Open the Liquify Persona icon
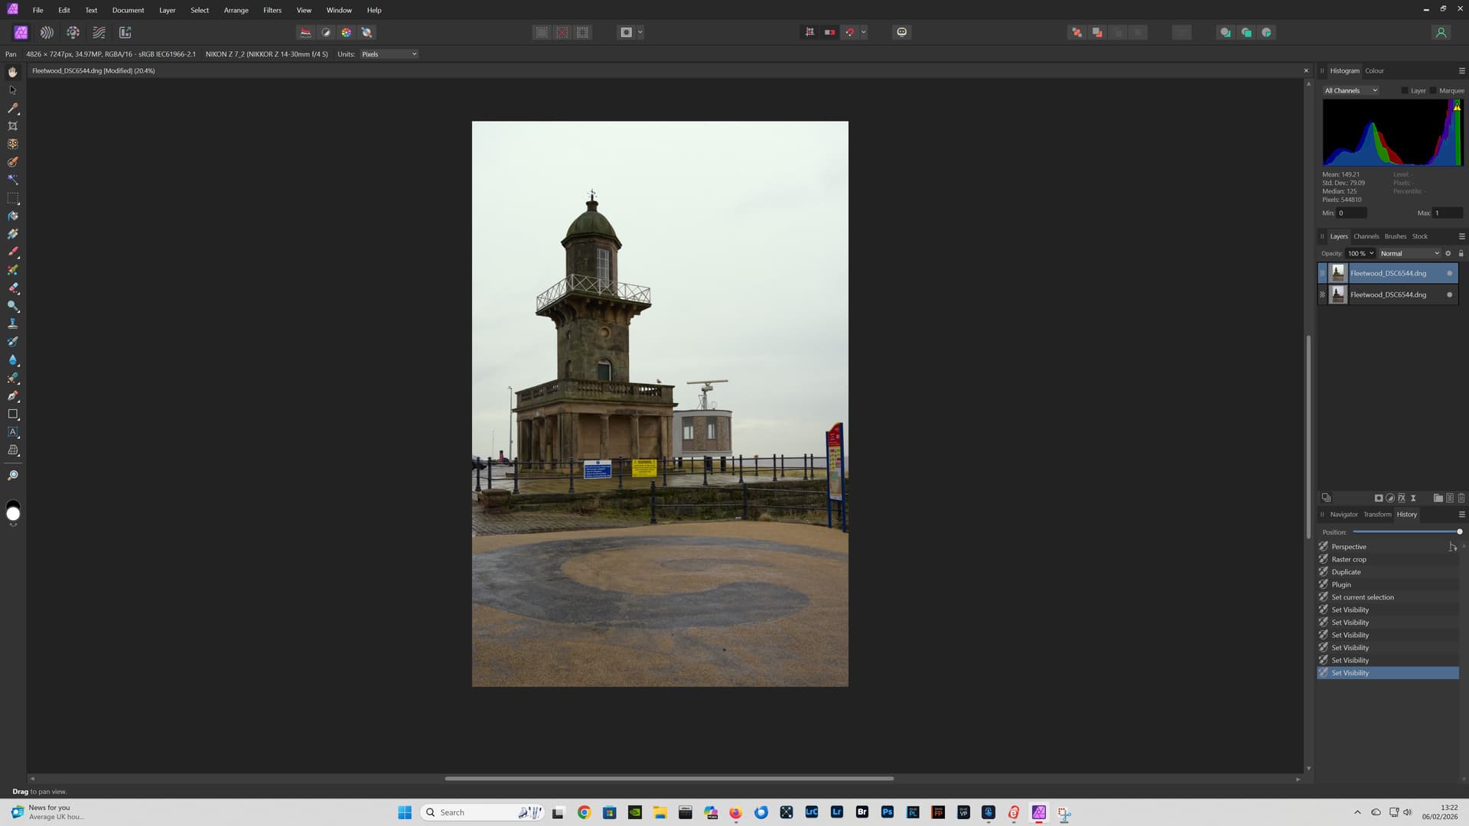Image resolution: width=1469 pixels, height=826 pixels. [47, 32]
